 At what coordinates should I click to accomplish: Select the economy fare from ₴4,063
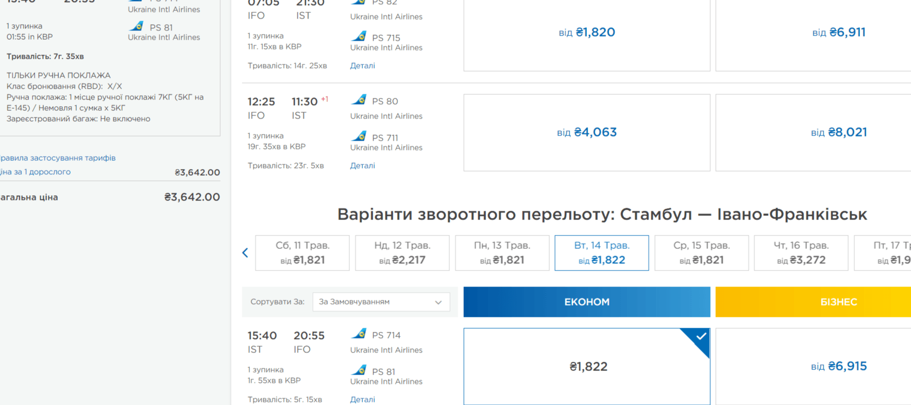[587, 132]
